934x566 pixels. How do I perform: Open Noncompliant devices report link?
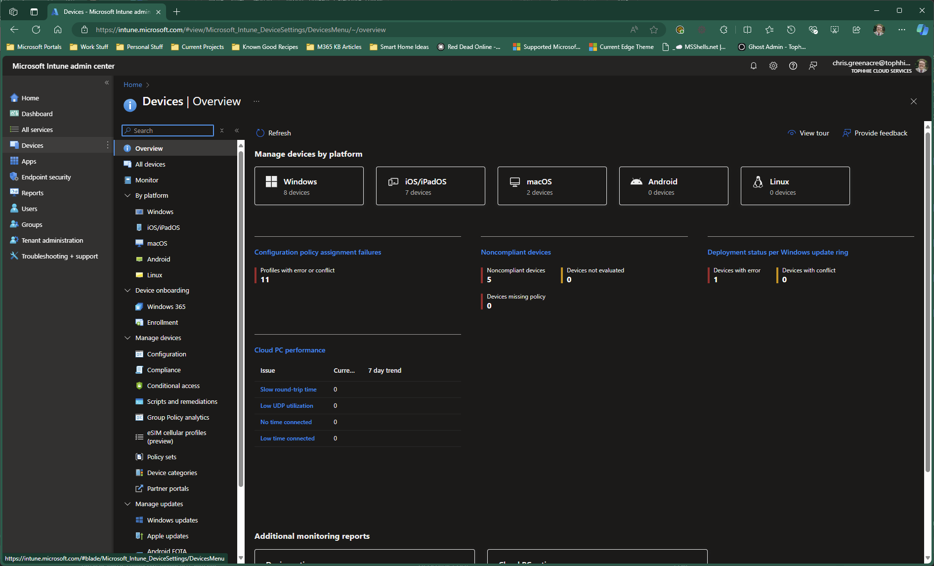point(515,252)
